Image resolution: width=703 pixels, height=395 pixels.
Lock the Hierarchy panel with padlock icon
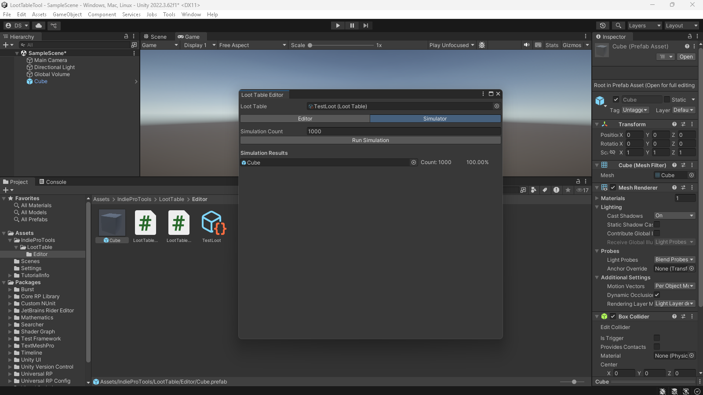pos(126,37)
